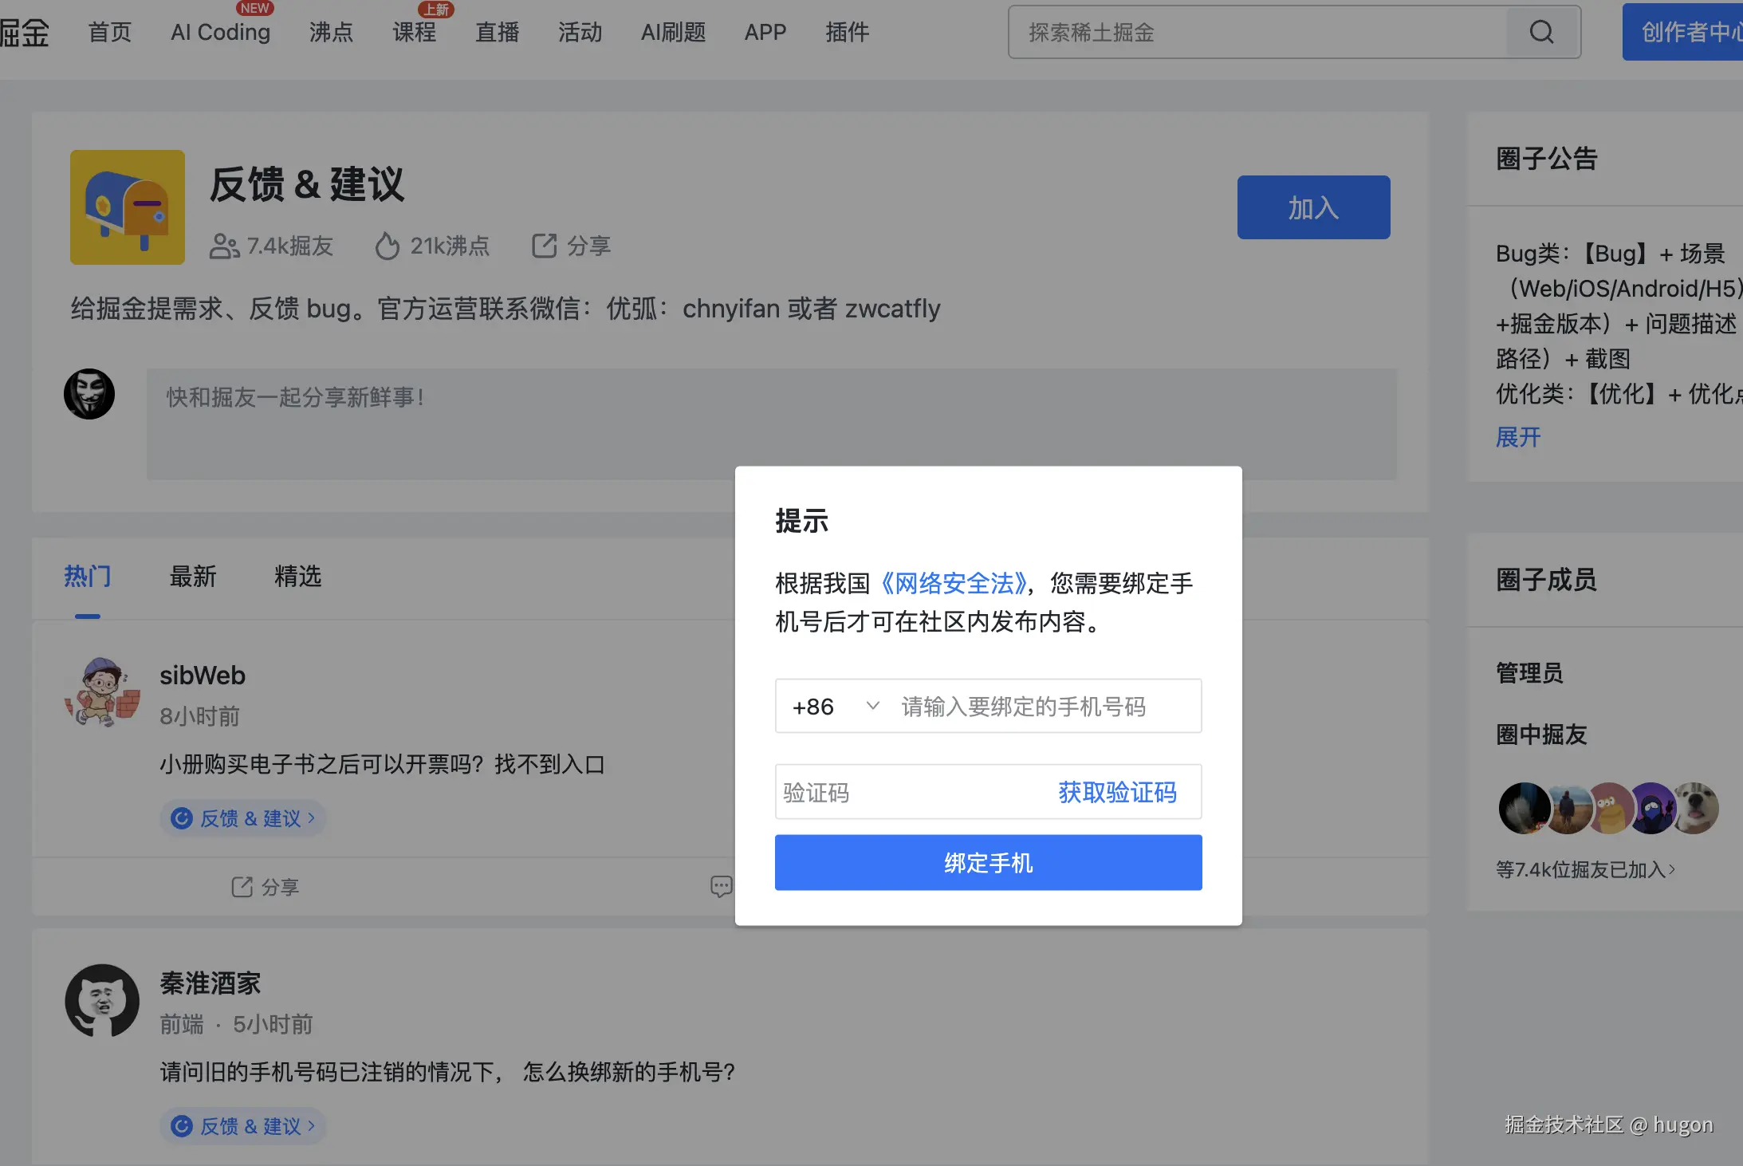Click the 绑定手机 button

coord(987,862)
